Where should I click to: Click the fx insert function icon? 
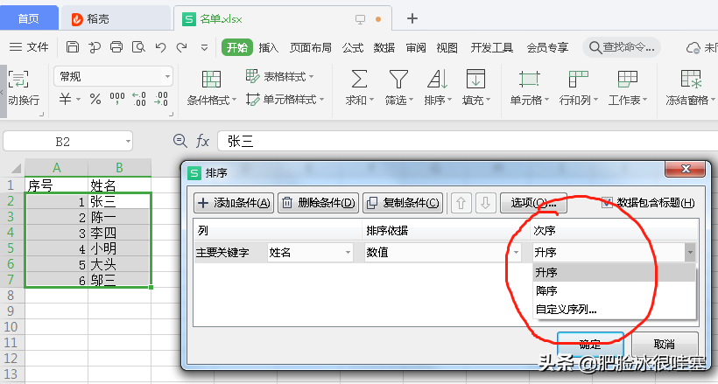202,141
